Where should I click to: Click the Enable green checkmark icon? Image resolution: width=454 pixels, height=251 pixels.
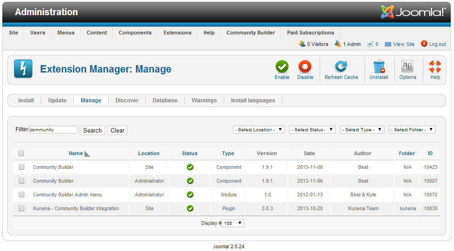(x=282, y=67)
